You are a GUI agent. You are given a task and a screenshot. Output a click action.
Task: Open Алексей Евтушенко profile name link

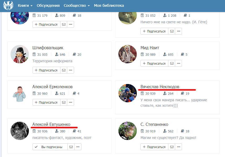pos(51,124)
